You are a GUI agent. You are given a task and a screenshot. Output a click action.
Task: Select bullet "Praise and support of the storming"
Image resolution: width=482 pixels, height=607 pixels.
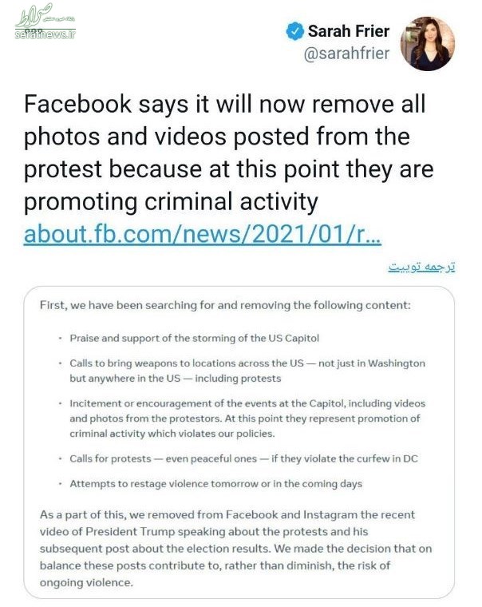194,339
